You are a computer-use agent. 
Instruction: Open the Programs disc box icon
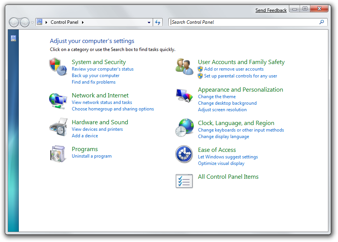pos(58,154)
